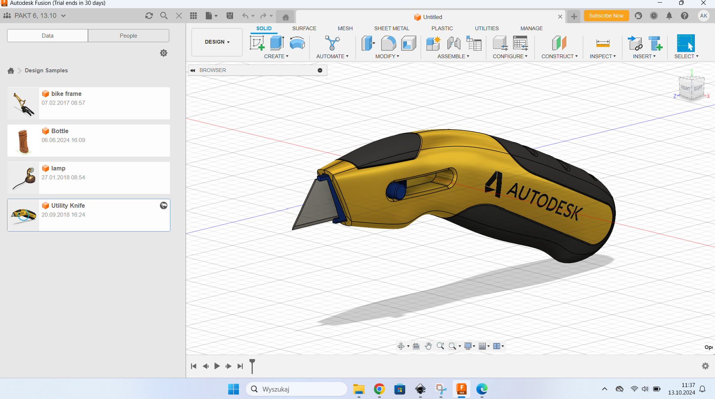Search in the data panel

(x=164, y=16)
